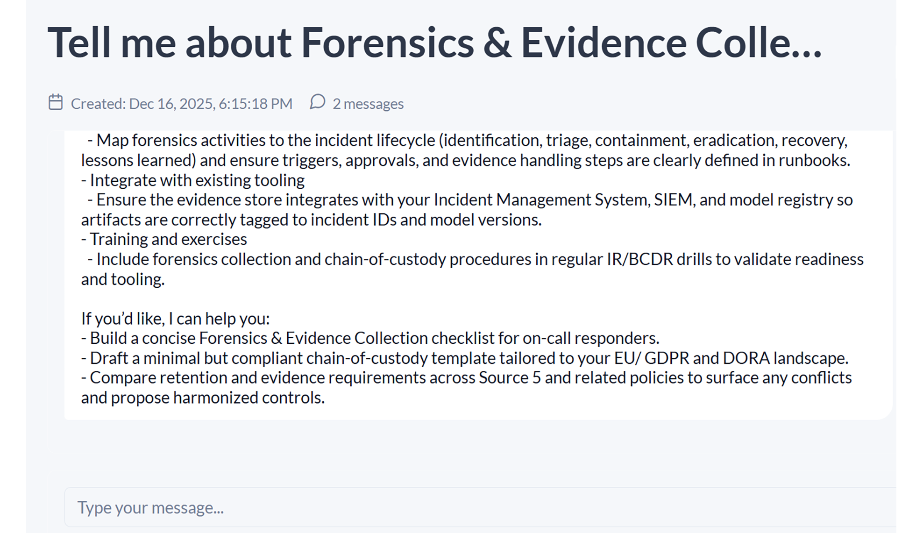Click the conversation title heading
Image resolution: width=923 pixels, height=533 pixels.
pyautogui.click(x=434, y=43)
